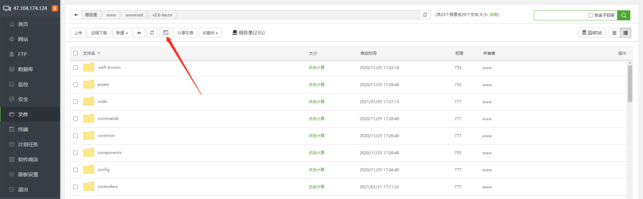Image resolution: width=643 pixels, height=199 pixels.
Task: Open 数据库 in the sidebar
Action: point(30,69)
